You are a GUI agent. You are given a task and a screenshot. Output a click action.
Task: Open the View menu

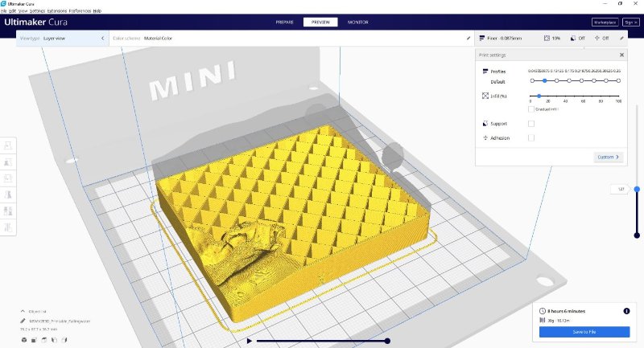click(x=23, y=11)
